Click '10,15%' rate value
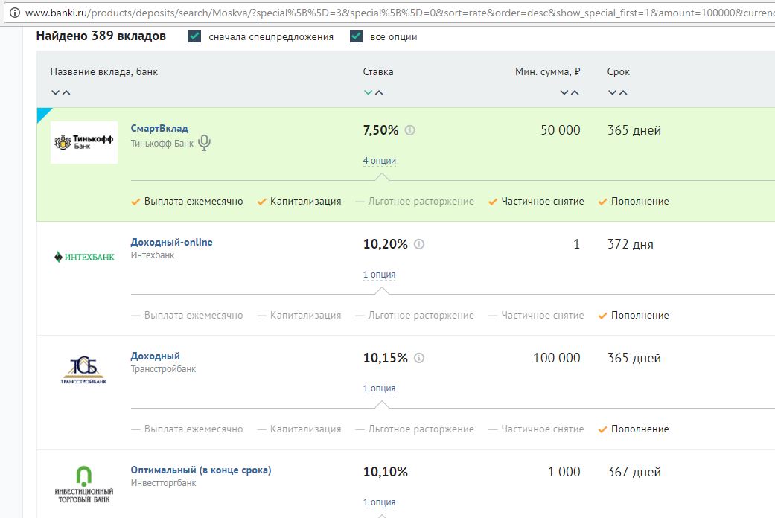775x518 pixels. coord(386,358)
